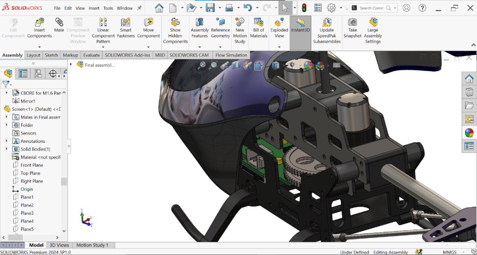Click the MMGS unit system status

pyautogui.click(x=449, y=252)
